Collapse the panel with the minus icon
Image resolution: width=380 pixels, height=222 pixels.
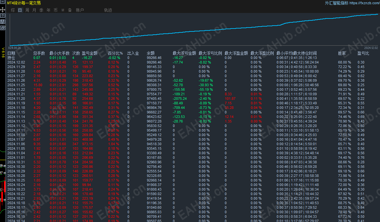coord(2,2)
